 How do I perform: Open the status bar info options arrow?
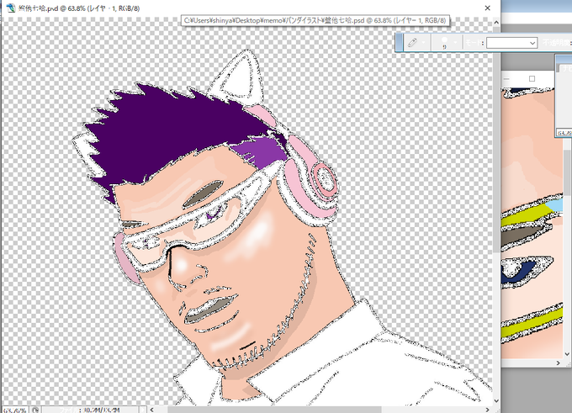pos(143,410)
